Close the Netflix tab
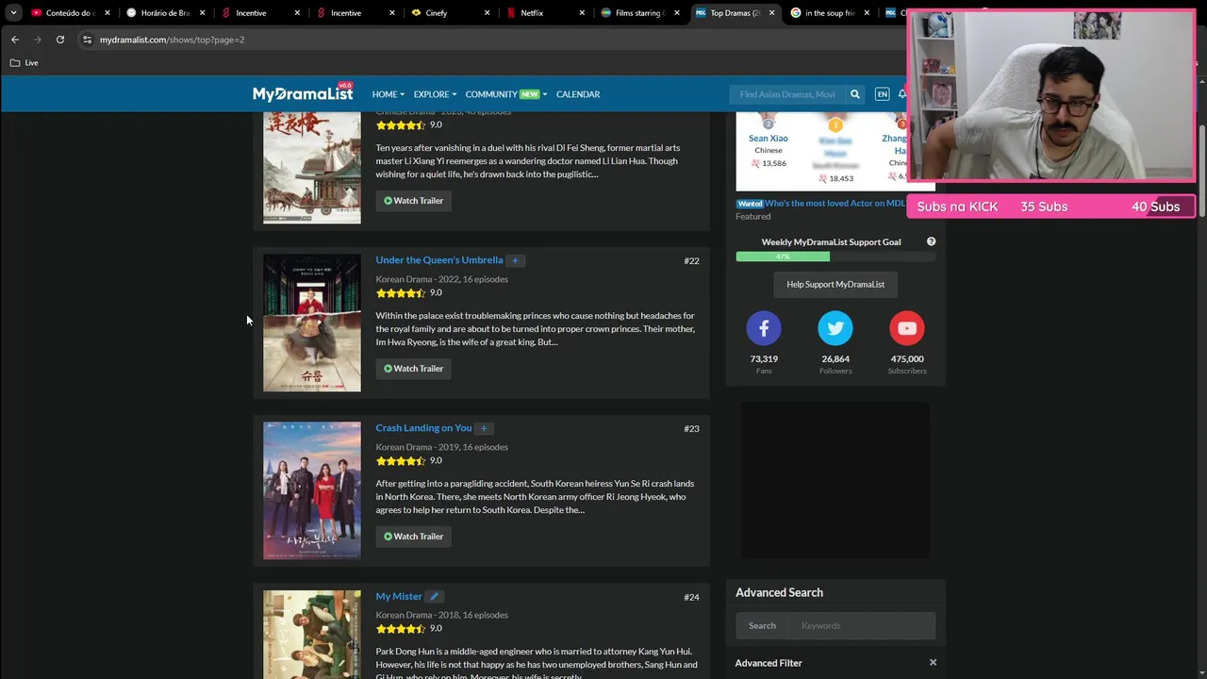This screenshot has height=679, width=1207. 582,13
